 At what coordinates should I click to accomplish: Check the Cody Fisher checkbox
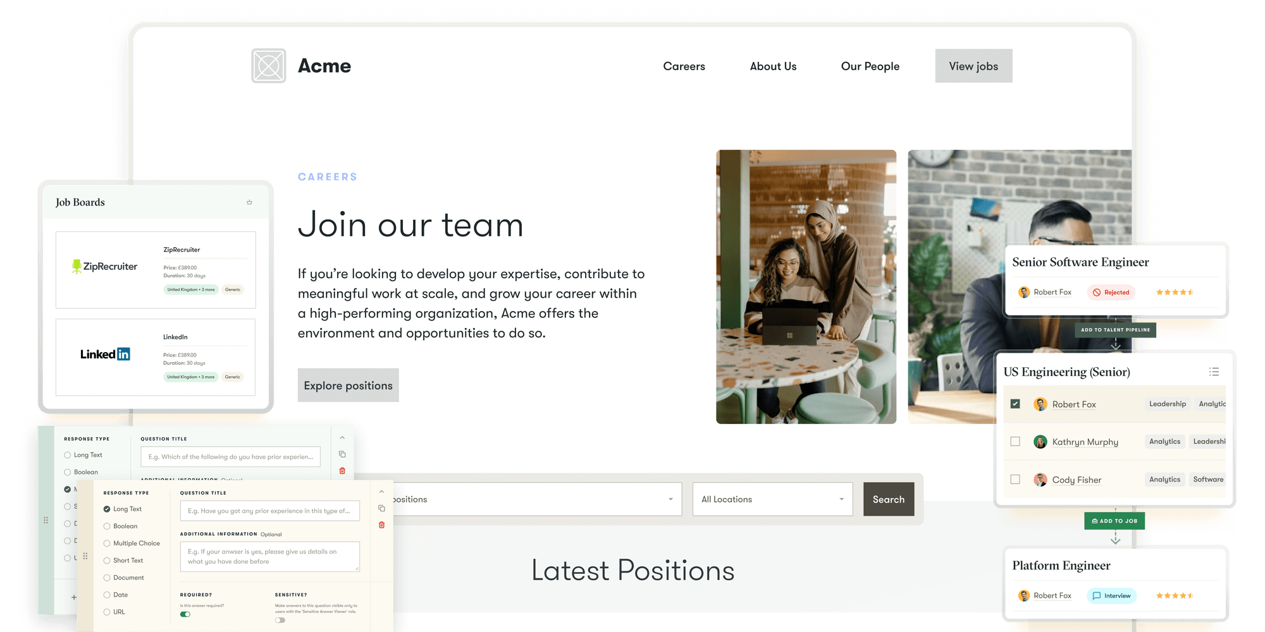click(x=1015, y=480)
